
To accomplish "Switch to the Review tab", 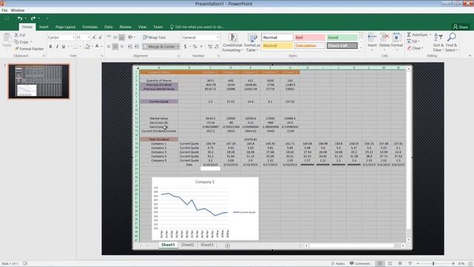I will [125, 27].
